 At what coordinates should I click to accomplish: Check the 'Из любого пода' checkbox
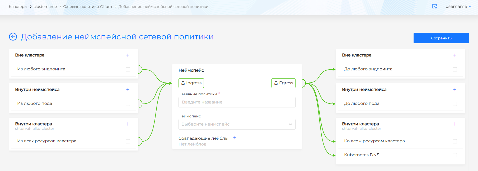tap(128, 104)
